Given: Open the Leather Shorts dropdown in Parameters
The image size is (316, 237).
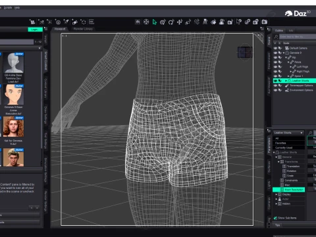Looking at the screenshot, I should point(288,133).
